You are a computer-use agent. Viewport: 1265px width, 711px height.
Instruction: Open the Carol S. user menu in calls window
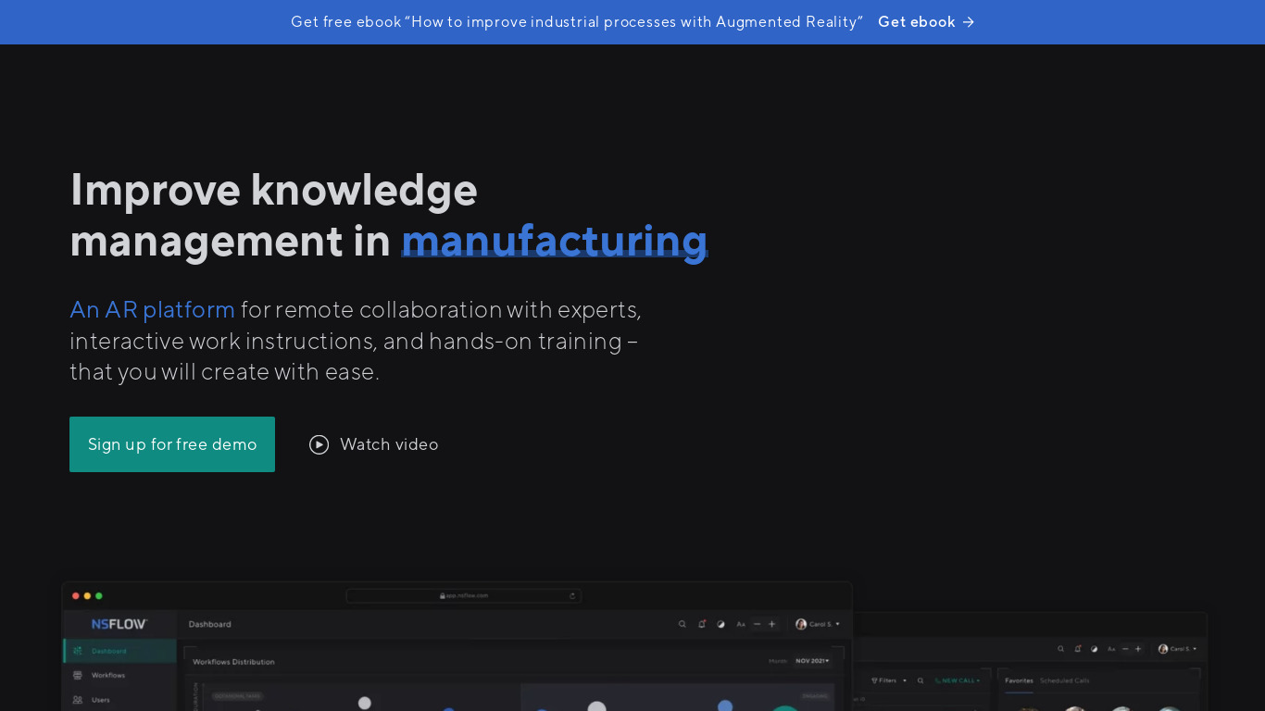1178,649
